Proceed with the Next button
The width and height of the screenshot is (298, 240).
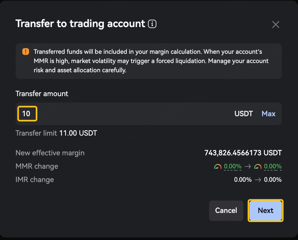(x=266, y=210)
